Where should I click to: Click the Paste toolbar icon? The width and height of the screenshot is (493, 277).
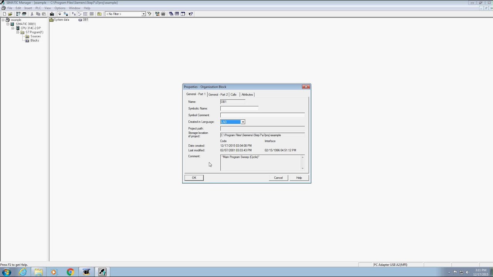[x=44, y=14]
